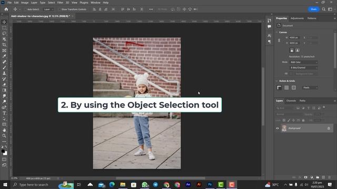Open the Move tool preset picker arrow

coord(20,9)
